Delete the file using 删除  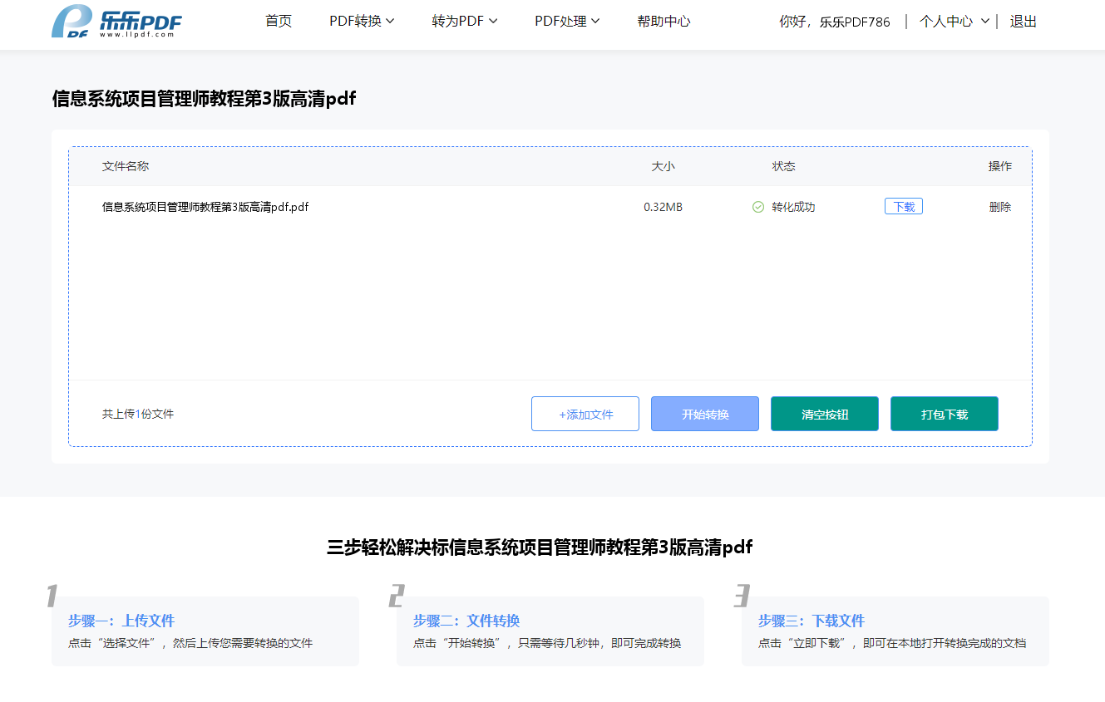point(1000,207)
